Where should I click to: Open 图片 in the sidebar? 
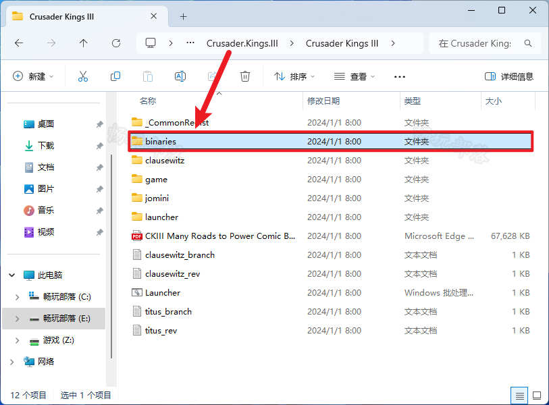45,189
